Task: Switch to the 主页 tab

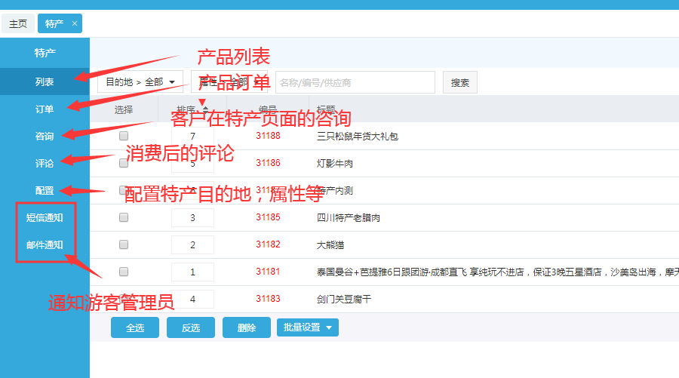Action: pos(17,23)
